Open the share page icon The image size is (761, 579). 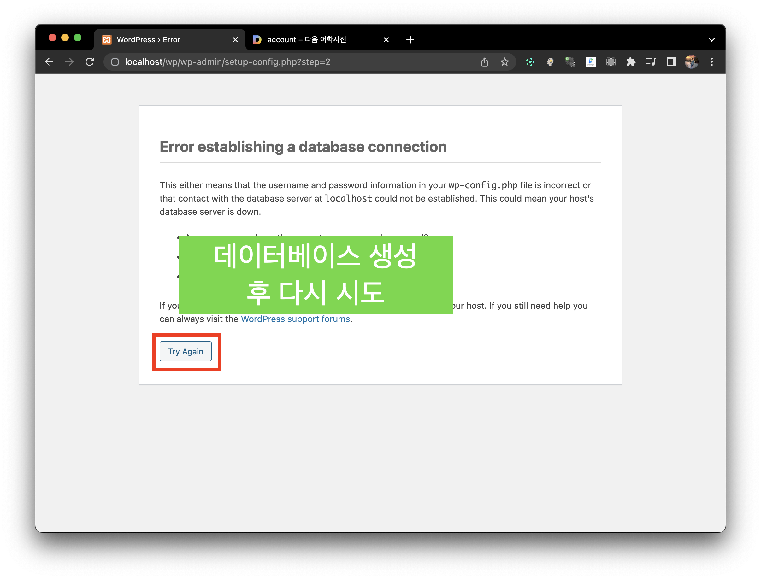[485, 62]
